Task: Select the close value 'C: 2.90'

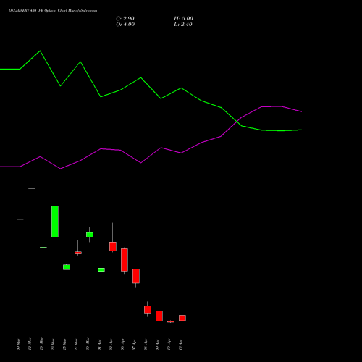Action: 125,19
